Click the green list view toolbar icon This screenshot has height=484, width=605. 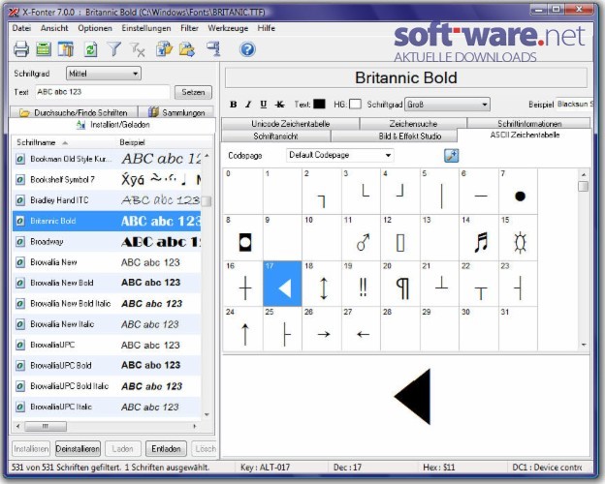click(x=44, y=49)
